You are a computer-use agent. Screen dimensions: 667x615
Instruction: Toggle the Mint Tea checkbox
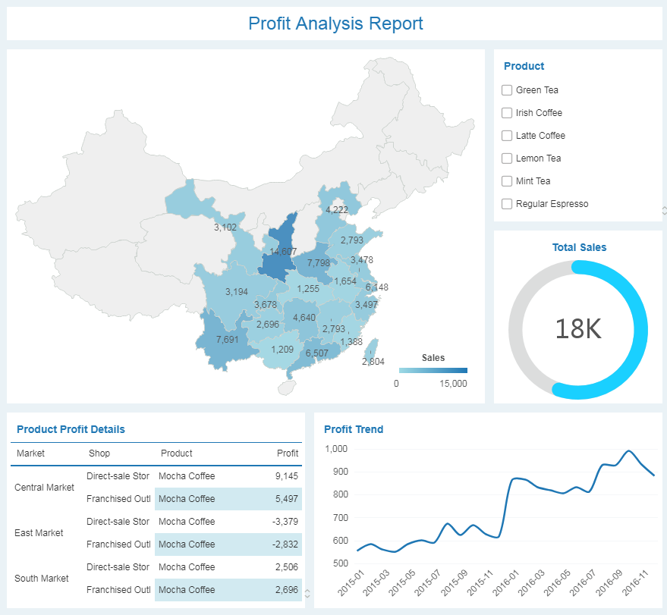507,181
